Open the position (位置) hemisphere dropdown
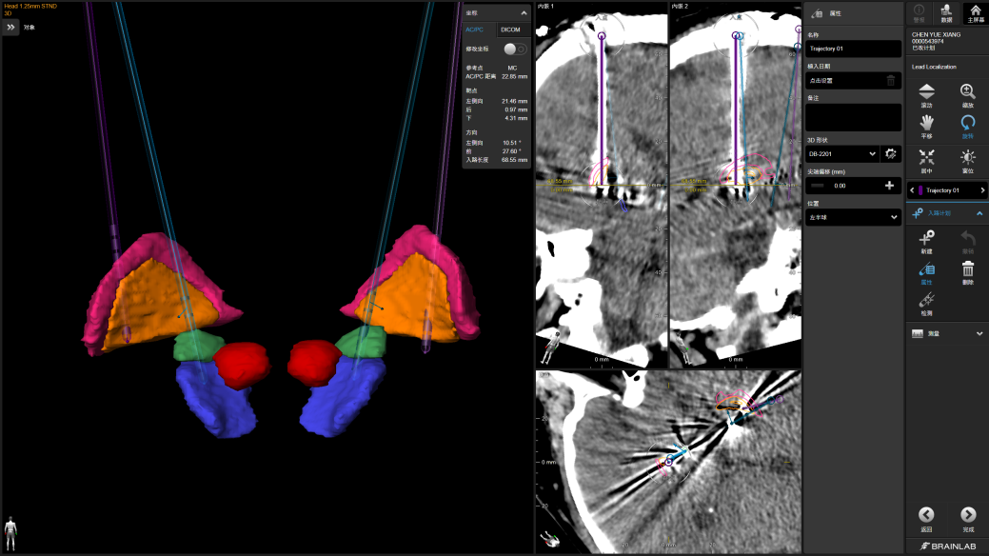 pos(852,218)
